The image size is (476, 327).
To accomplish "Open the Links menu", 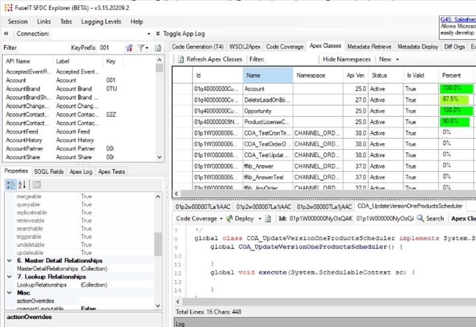I will [x=44, y=22].
